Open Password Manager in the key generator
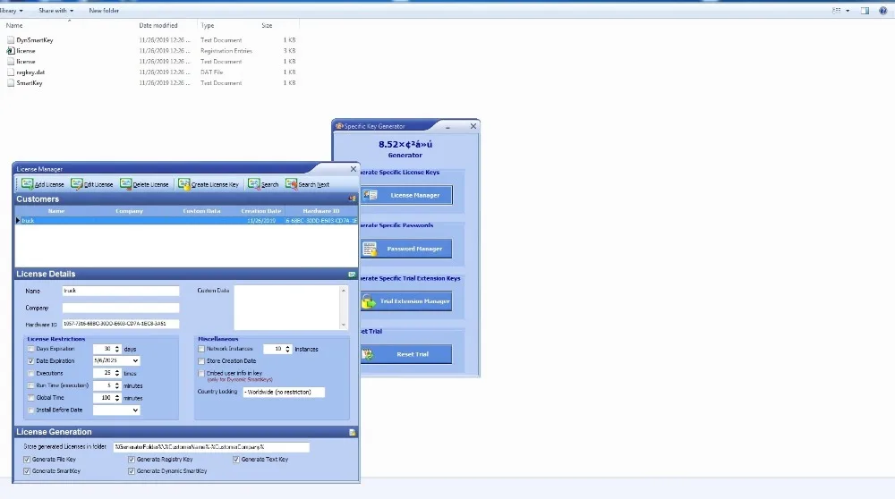 click(406, 249)
